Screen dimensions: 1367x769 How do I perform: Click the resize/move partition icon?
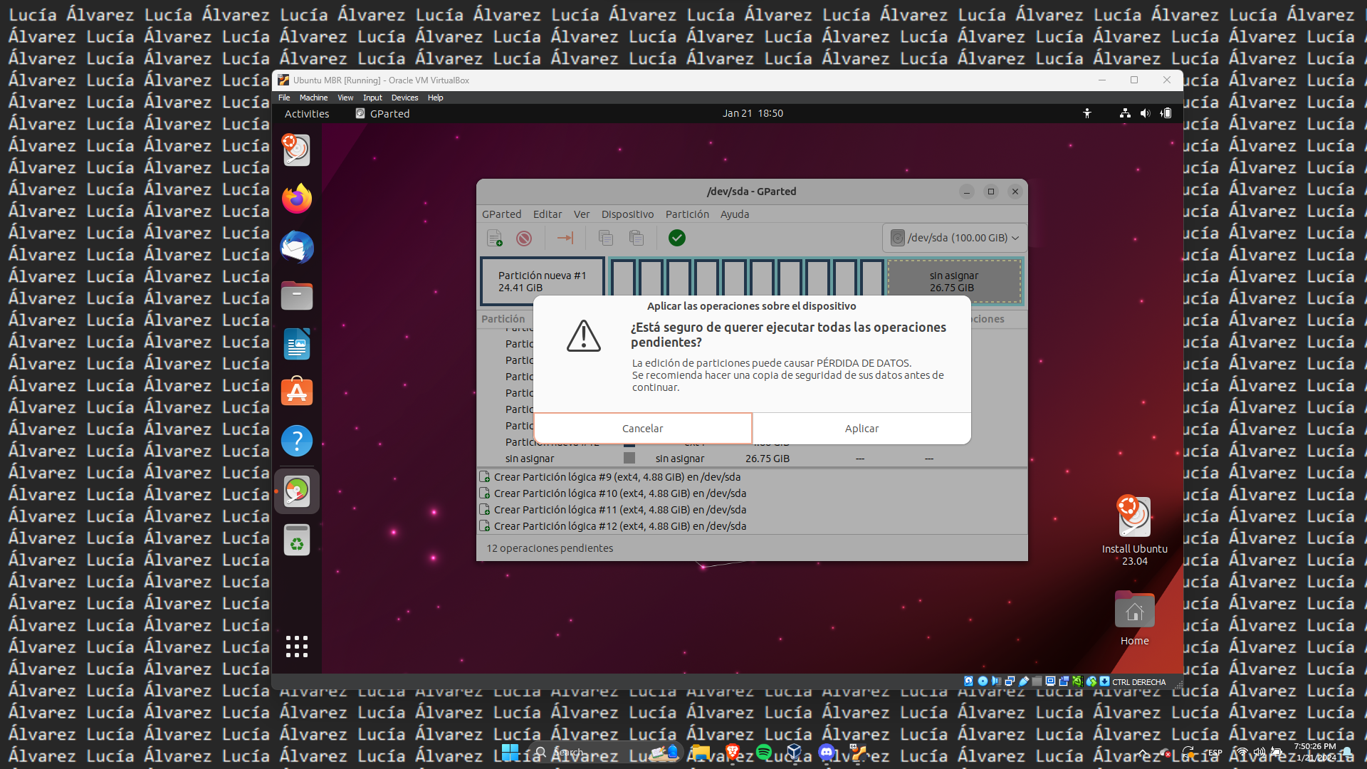[565, 238]
